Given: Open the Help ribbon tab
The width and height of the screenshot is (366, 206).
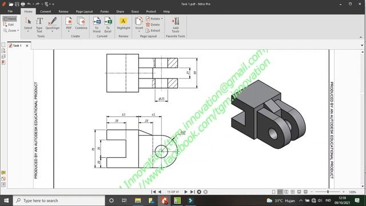Looking at the screenshot, I should (x=166, y=11).
